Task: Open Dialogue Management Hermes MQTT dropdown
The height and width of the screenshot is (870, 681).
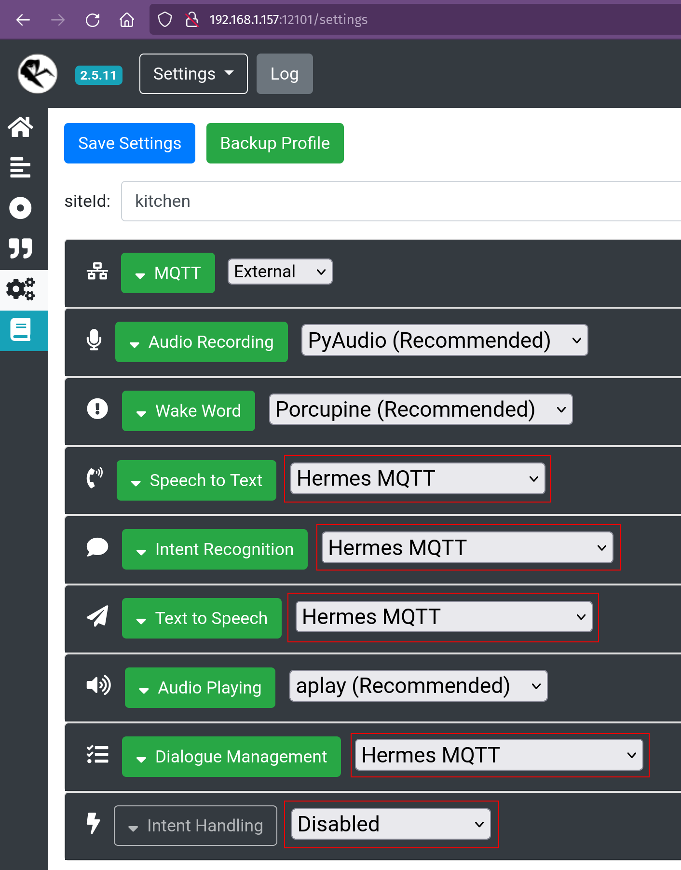Action: (x=499, y=755)
